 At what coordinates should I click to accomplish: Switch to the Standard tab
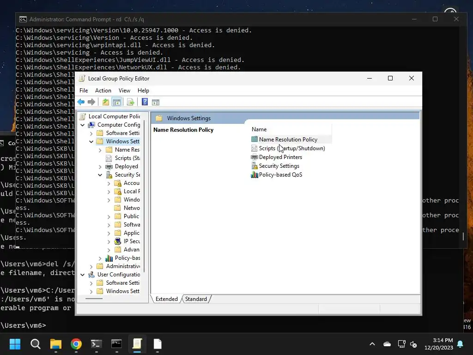[196, 299]
